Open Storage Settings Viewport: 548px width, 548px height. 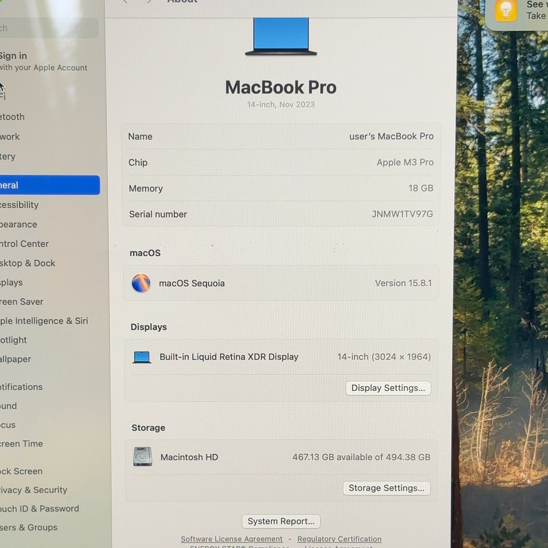coord(386,488)
